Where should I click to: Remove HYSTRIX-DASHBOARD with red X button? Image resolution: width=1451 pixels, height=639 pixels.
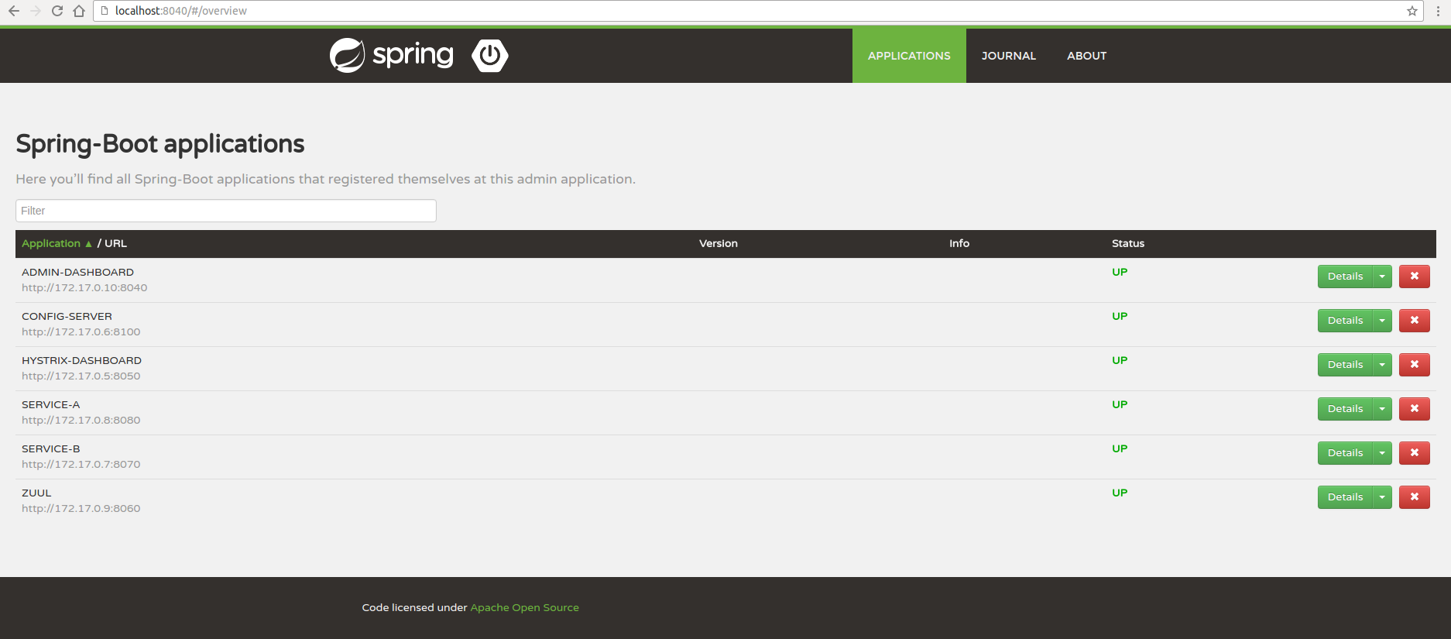[x=1415, y=365]
